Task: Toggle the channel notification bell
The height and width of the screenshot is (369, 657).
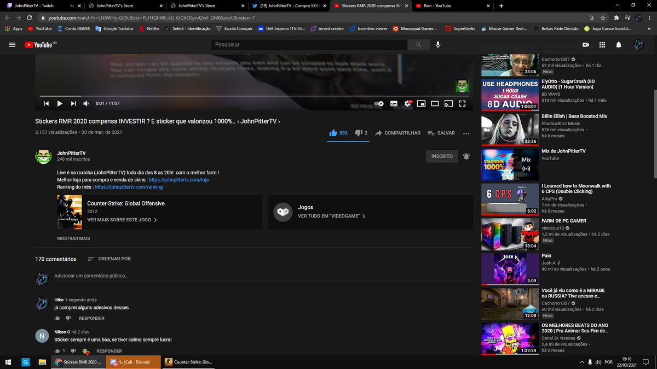Action: pyautogui.click(x=466, y=156)
